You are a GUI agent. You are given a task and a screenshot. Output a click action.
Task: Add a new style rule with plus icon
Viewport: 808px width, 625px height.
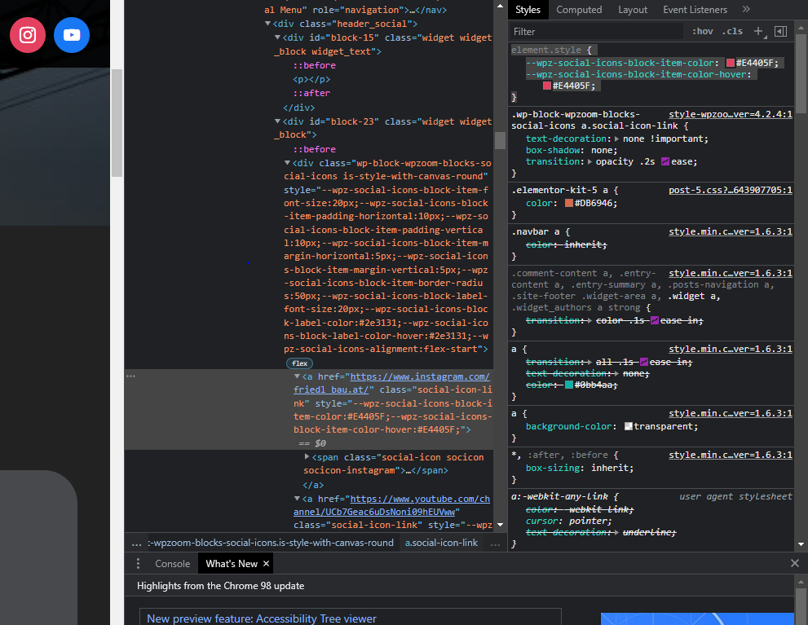759,32
